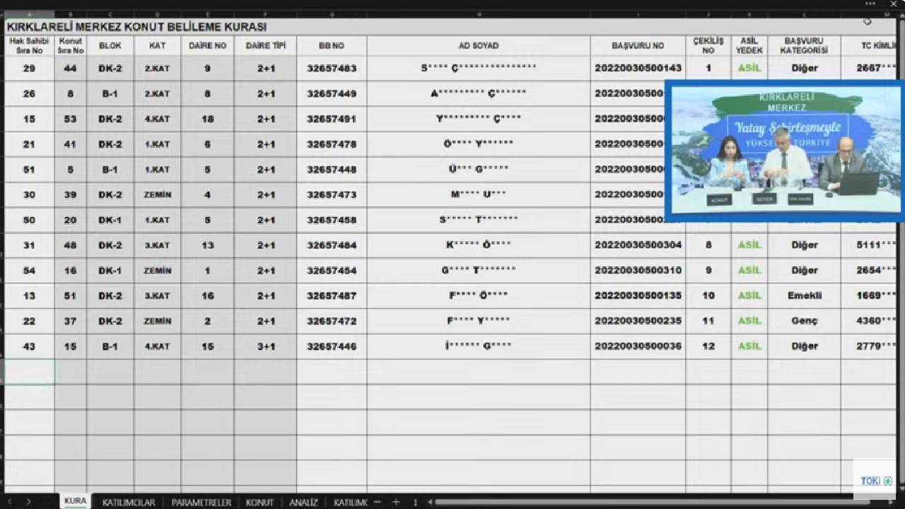This screenshot has height=509, width=905.
Task: Open the KATILIMCILAR sheet tab
Action: (x=128, y=503)
